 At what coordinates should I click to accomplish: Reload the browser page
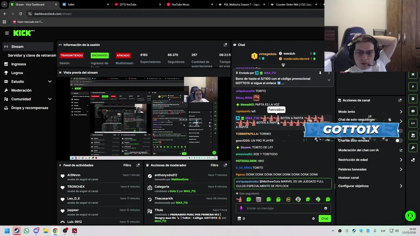[20, 14]
